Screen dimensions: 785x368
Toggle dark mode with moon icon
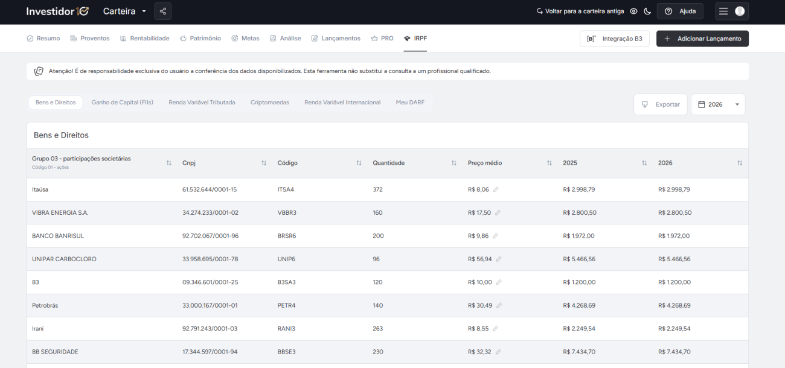647,11
